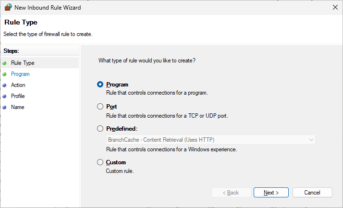
Task: Close the wizard window with X
Action: tap(334, 8)
